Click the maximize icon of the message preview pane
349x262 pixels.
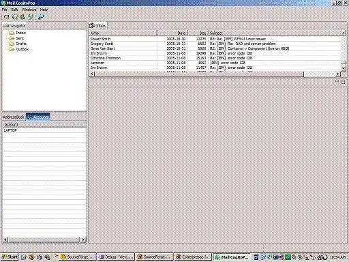[x=343, y=83]
